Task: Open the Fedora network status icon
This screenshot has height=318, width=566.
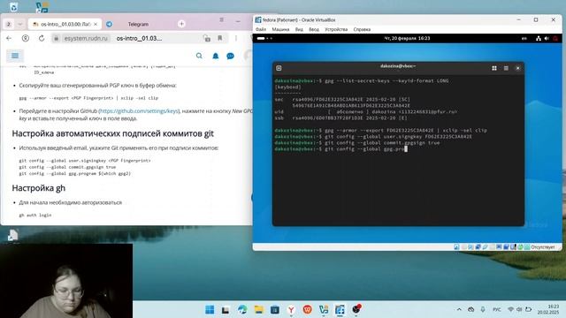Action: click(539, 38)
